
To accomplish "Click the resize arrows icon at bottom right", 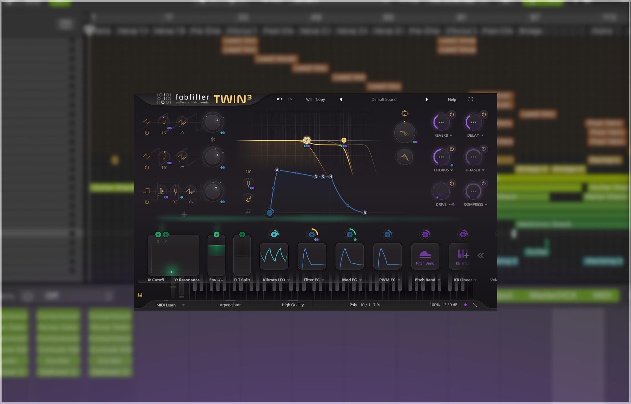I will 475,305.
